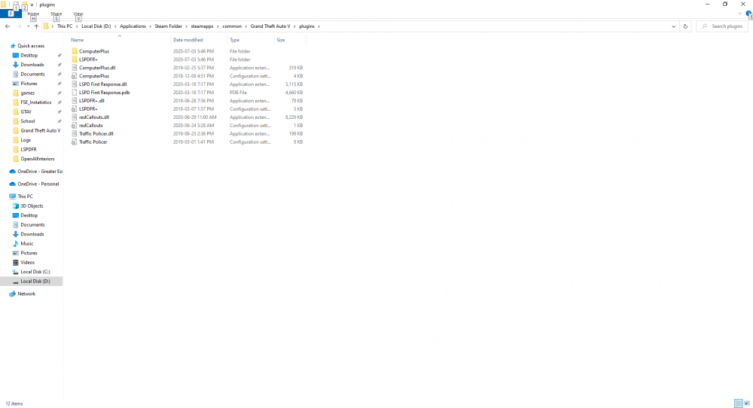The height and width of the screenshot is (408, 753).
Task: Expand the ribbon chevron
Action: point(739,14)
